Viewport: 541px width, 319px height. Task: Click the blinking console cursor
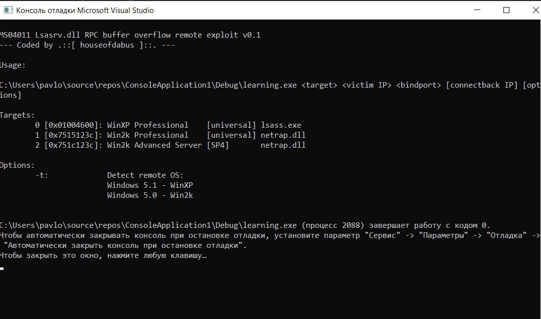click(x=2, y=268)
